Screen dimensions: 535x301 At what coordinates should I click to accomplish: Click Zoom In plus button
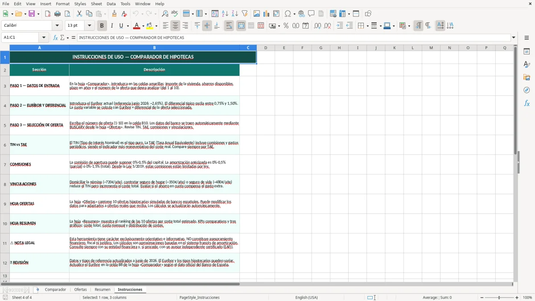coord(517,297)
